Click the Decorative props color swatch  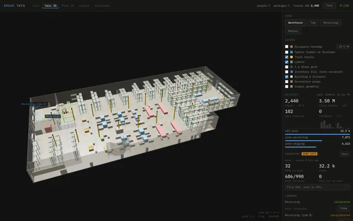point(292,82)
